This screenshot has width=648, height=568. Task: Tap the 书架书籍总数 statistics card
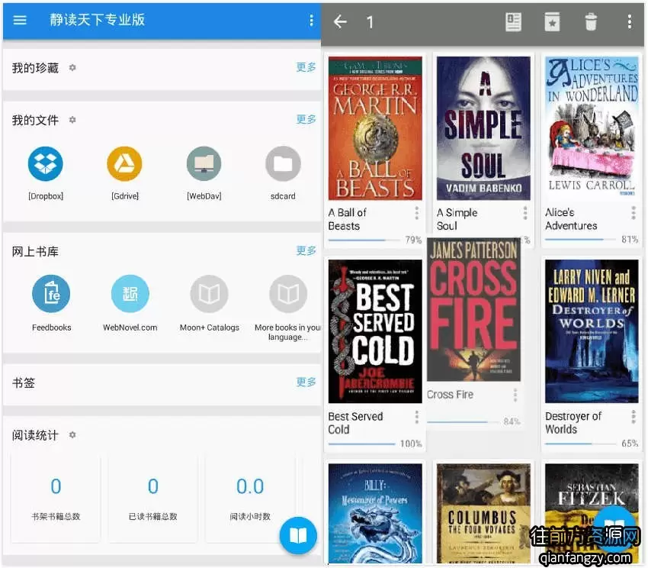[56, 499]
